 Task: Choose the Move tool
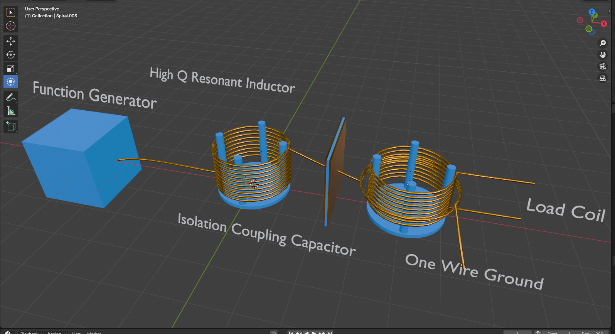(11, 41)
